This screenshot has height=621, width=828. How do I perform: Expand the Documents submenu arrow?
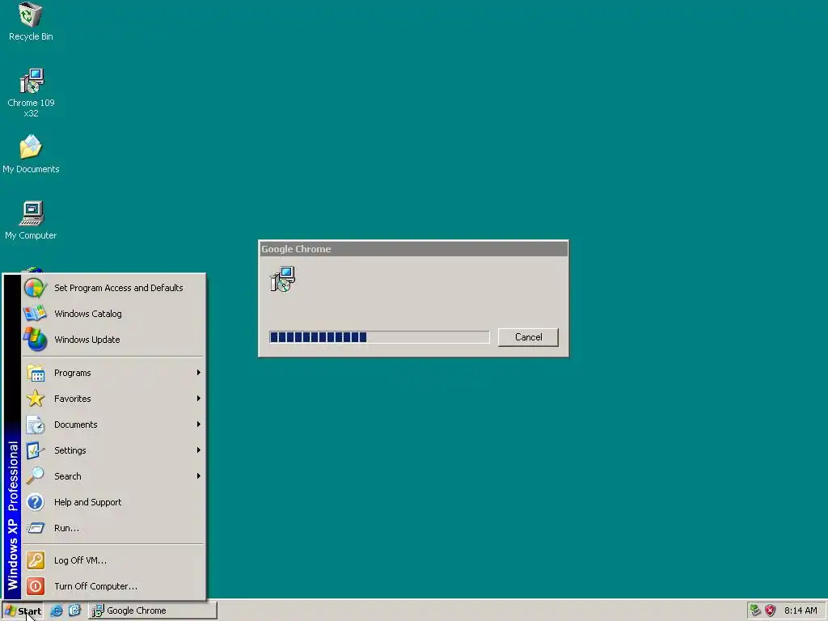199,425
